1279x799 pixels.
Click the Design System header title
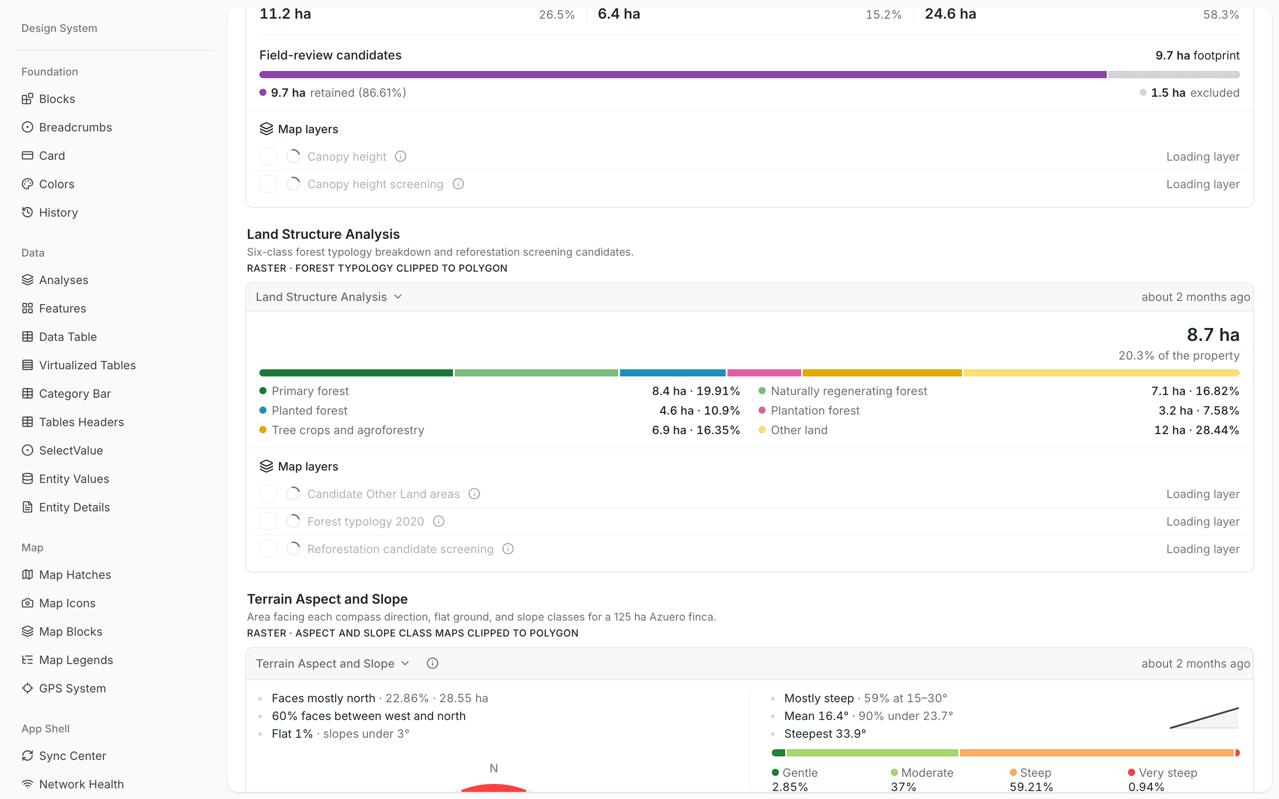point(59,28)
